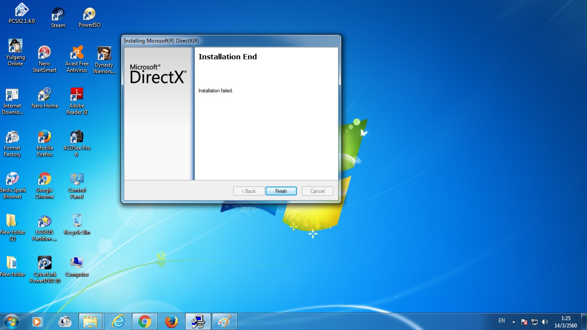The height and width of the screenshot is (330, 587).
Task: Click the DirectX setup taskbar button
Action: [198, 321]
